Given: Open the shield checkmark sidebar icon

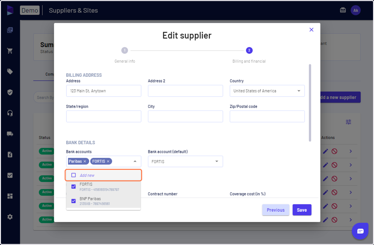Looking at the screenshot, I should (10, 92).
